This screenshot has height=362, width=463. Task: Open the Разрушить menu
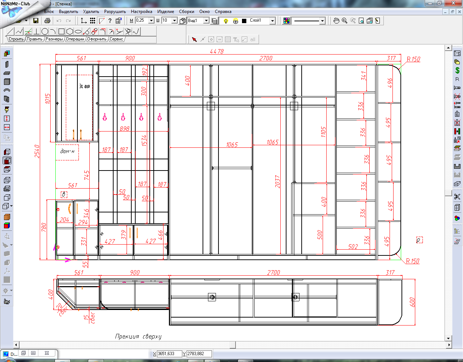point(115,12)
